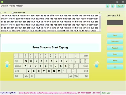126x95 pixels.
Task: Click the right Win key
Action: tap(76, 76)
